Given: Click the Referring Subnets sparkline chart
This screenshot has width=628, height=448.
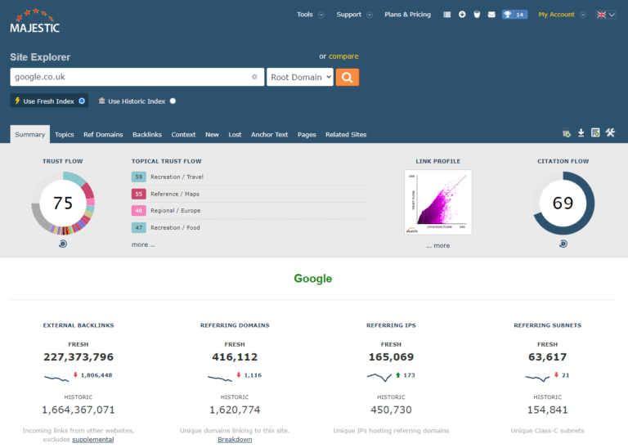Looking at the screenshot, I should point(537,378).
